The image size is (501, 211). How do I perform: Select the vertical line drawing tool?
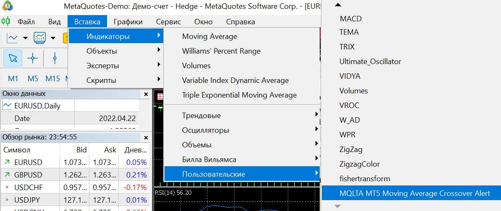55,58
